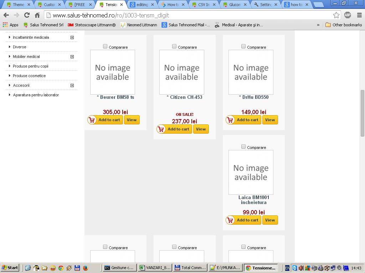Switch to the Settings tab
The image size is (365, 273).
(x=265, y=5)
